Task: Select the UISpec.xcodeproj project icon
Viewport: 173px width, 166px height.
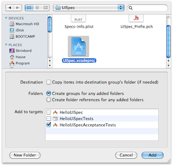Action: (x=78, y=46)
